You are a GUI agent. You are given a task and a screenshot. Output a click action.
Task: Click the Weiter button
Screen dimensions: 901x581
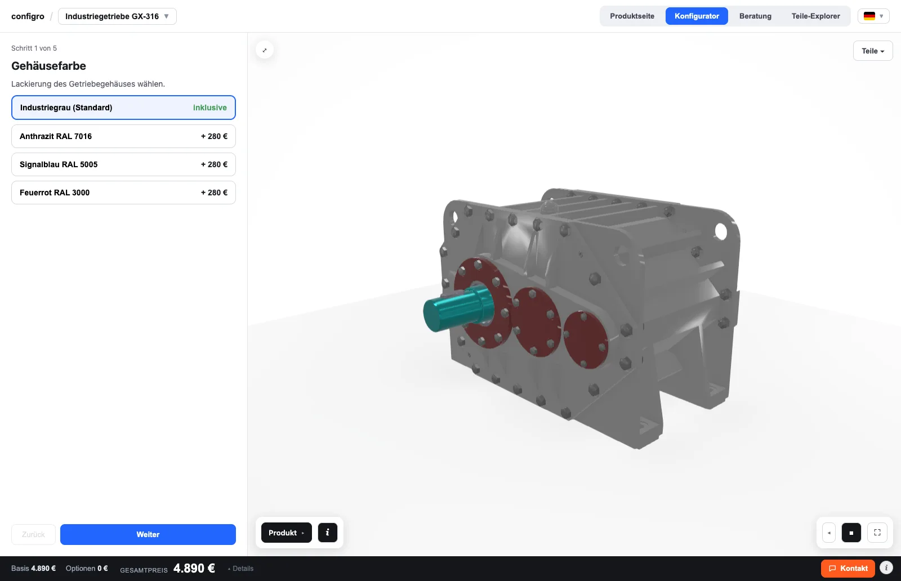click(x=148, y=534)
